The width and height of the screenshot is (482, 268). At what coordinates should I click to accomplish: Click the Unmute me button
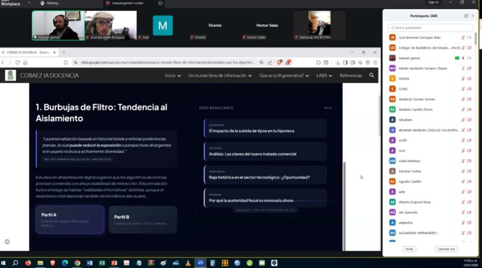point(446,249)
